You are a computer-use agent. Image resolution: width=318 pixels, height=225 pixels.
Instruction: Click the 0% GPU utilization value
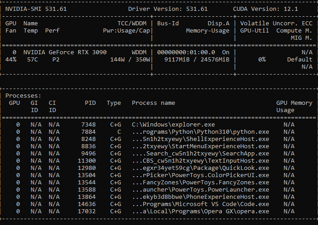click(262, 60)
